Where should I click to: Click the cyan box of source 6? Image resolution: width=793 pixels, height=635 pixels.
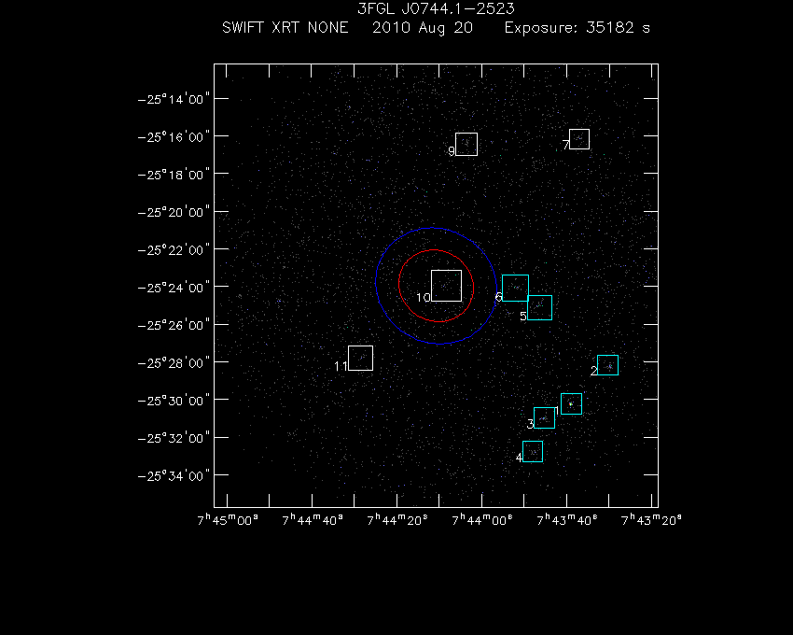[515, 289]
